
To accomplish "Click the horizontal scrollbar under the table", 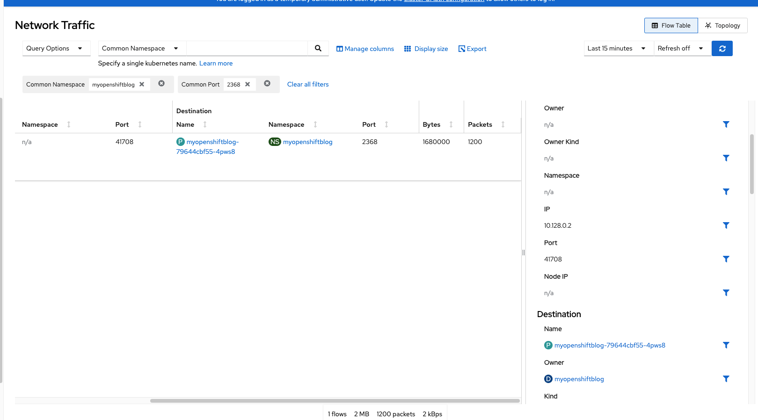I will tap(335, 401).
